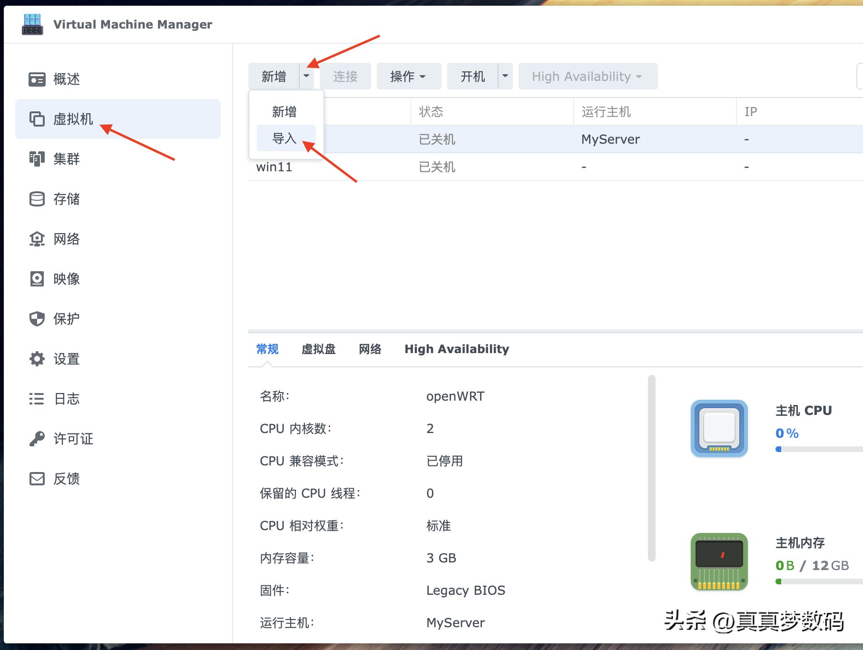This screenshot has height=650, width=863.
Task: Open the 概述 overview icon in the sidebar
Action: point(37,79)
